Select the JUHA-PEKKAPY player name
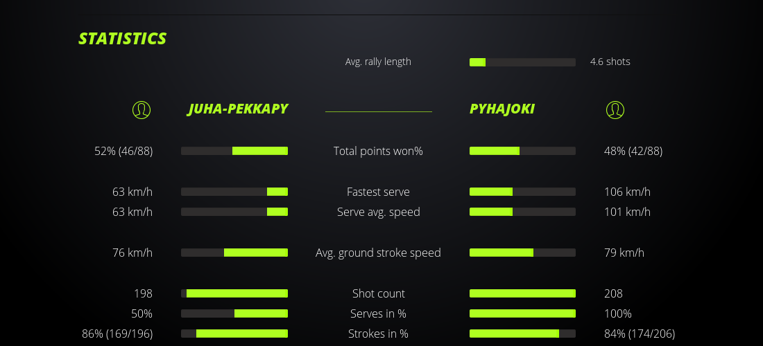The width and height of the screenshot is (763, 346). pyautogui.click(x=237, y=109)
